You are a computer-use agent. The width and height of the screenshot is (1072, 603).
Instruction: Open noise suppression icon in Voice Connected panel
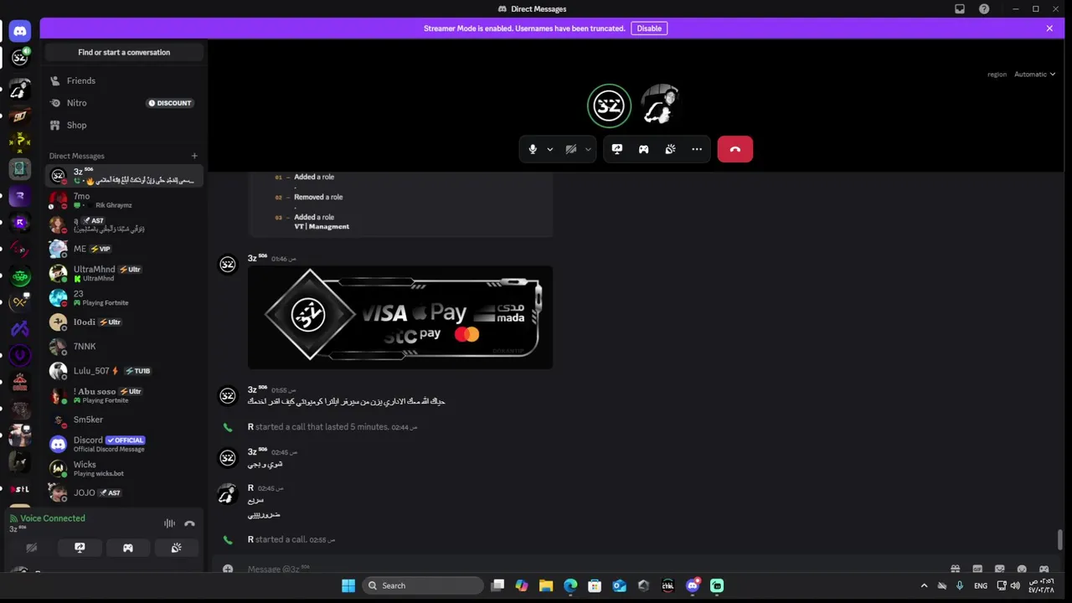pyautogui.click(x=170, y=523)
